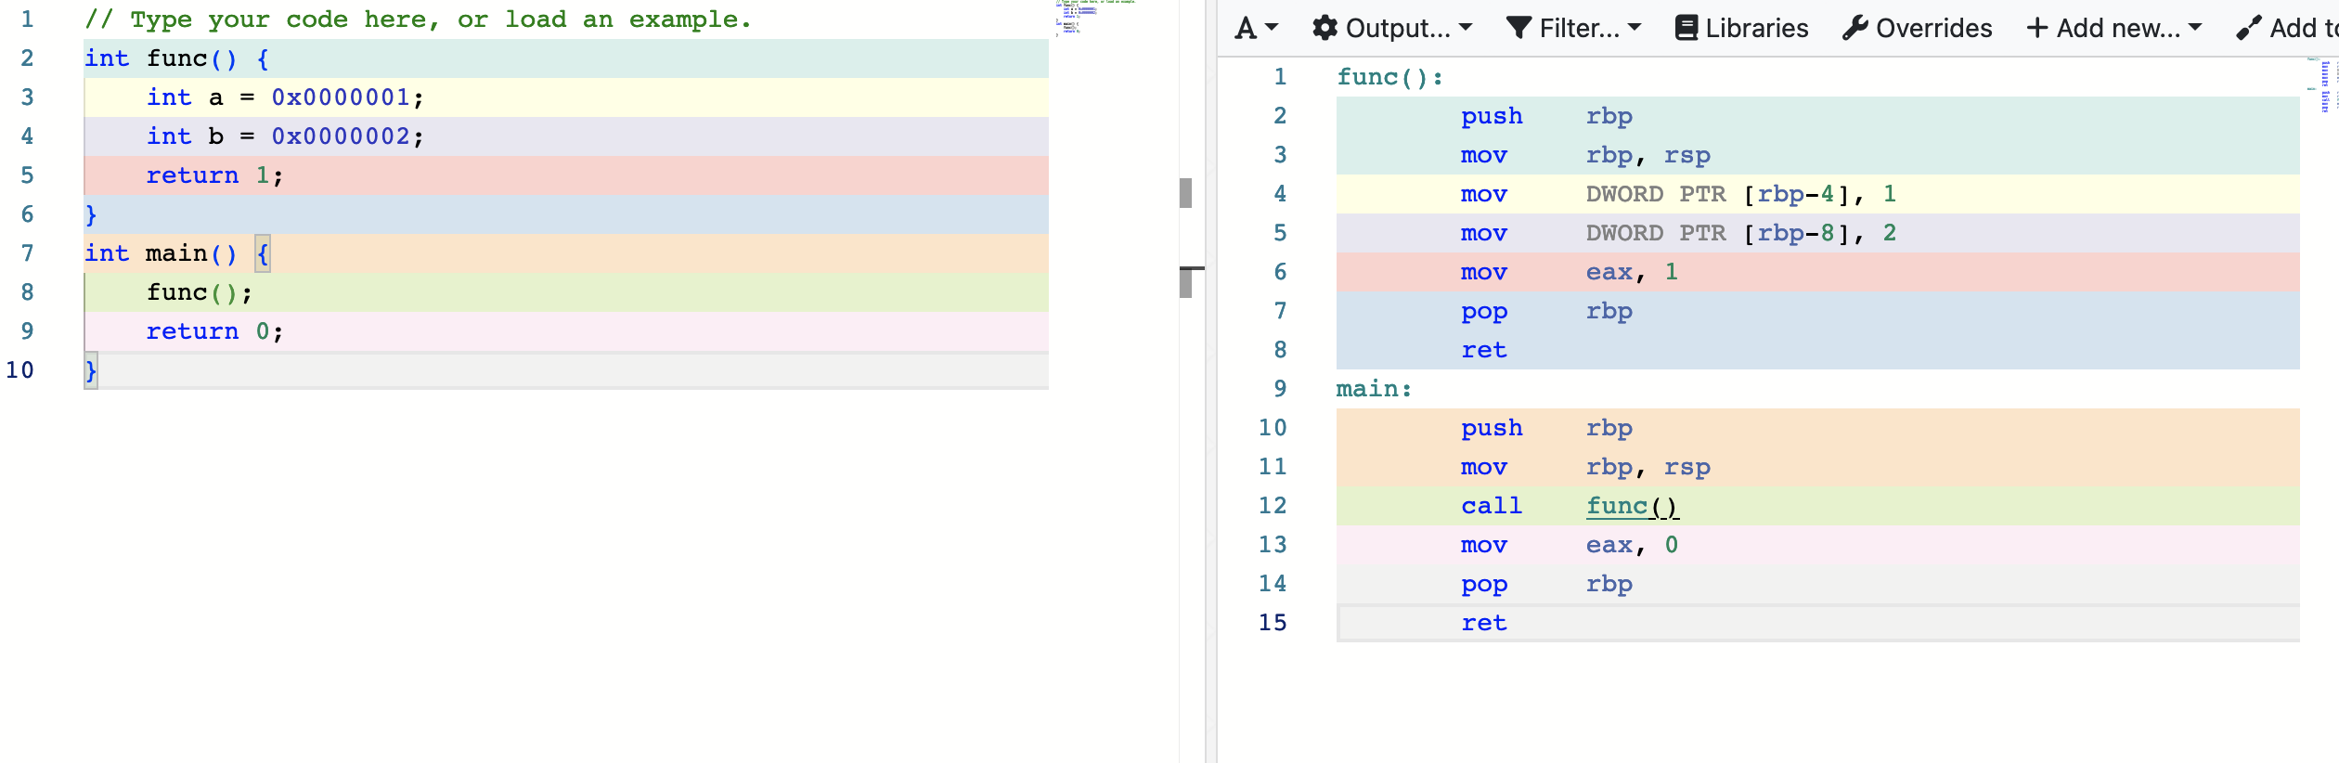Click the 'main:' assembly label

point(1374,389)
